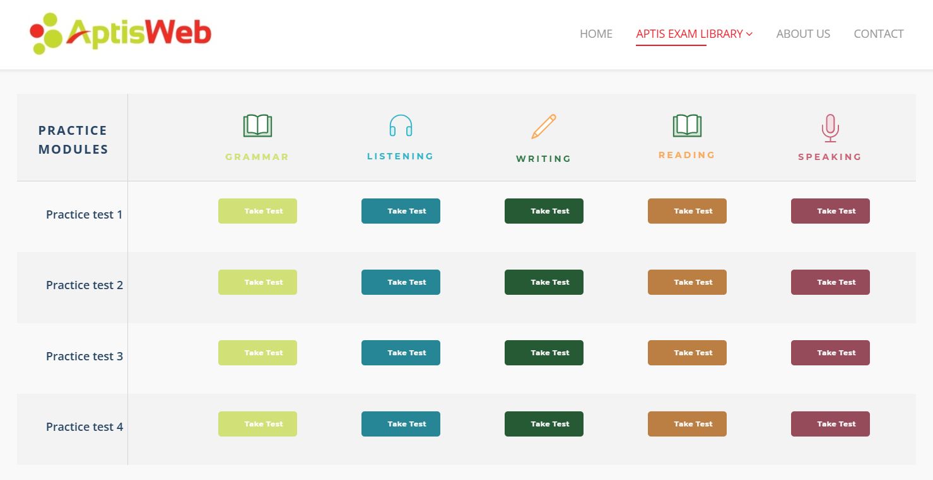The width and height of the screenshot is (933, 480).
Task: Take the Reading test for Practice test 4
Action: (686, 423)
